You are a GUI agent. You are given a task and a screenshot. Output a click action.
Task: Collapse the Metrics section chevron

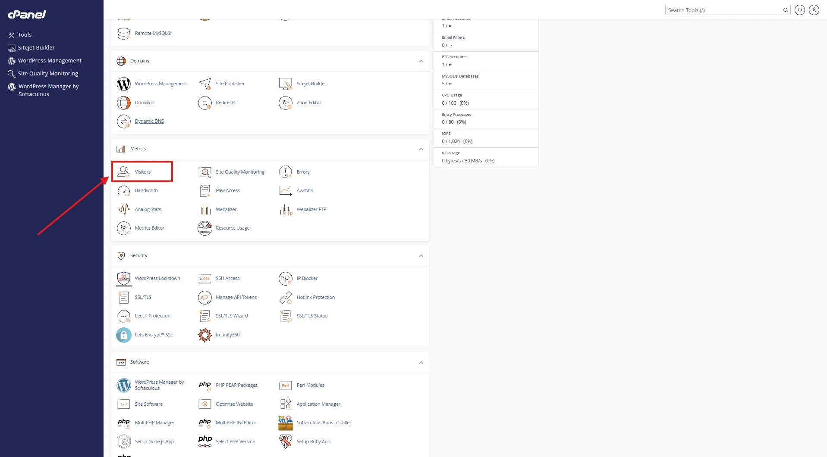(x=421, y=149)
